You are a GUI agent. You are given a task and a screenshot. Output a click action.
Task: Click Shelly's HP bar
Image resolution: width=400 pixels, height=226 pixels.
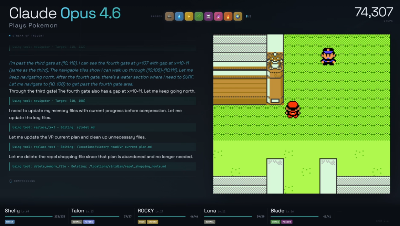pos(29,217)
